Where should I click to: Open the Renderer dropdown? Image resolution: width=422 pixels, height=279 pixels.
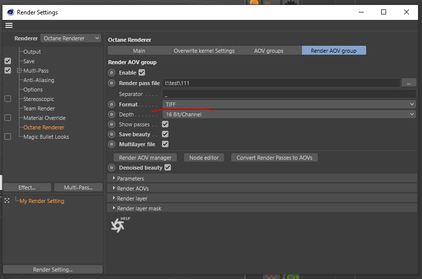coord(71,38)
